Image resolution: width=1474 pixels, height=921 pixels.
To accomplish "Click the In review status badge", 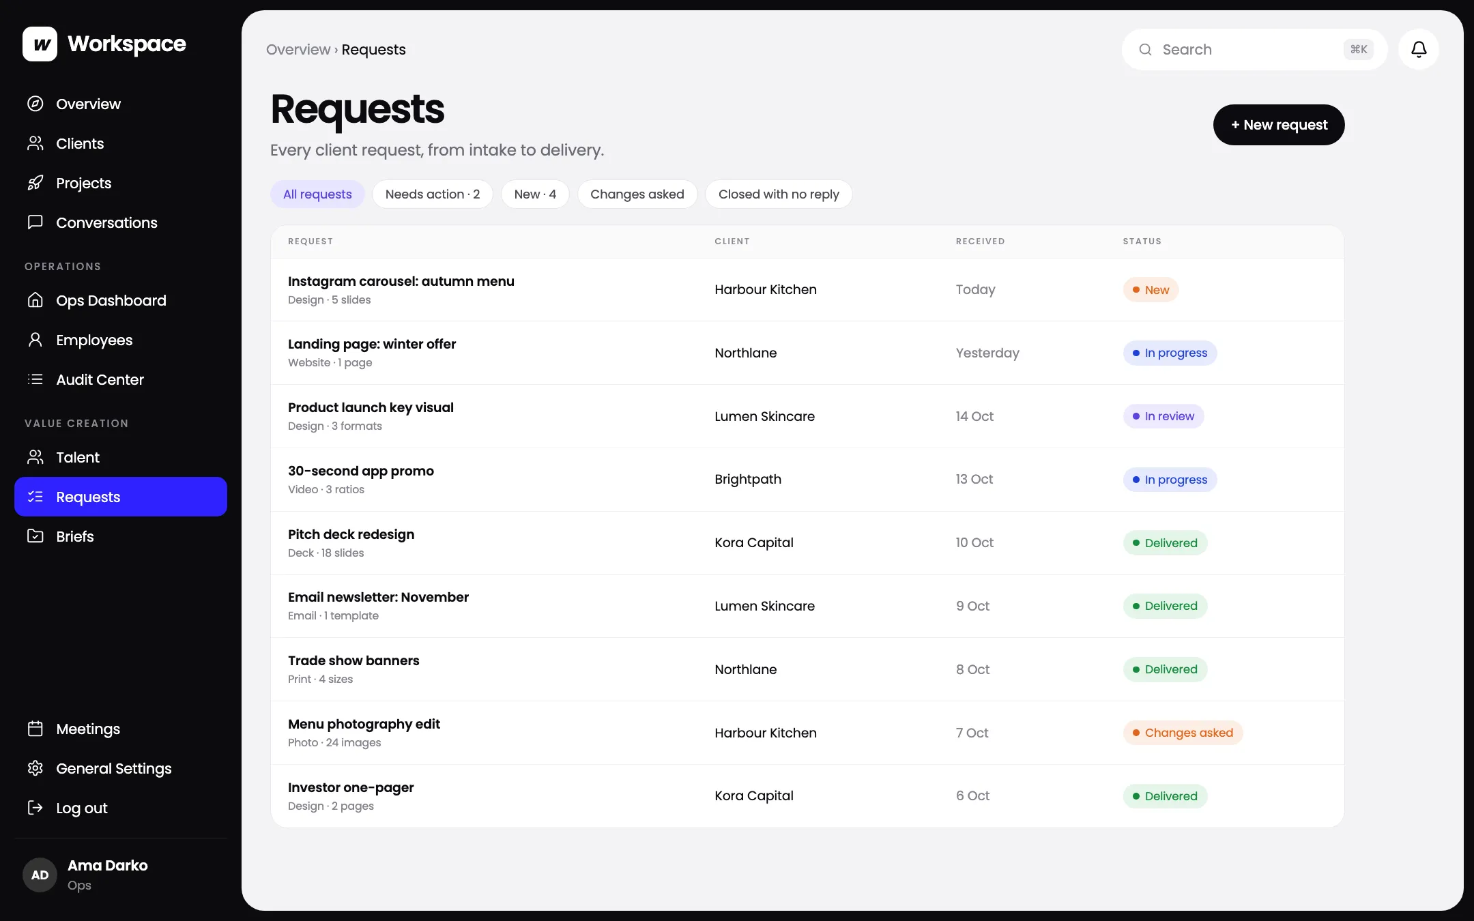I will point(1164,416).
